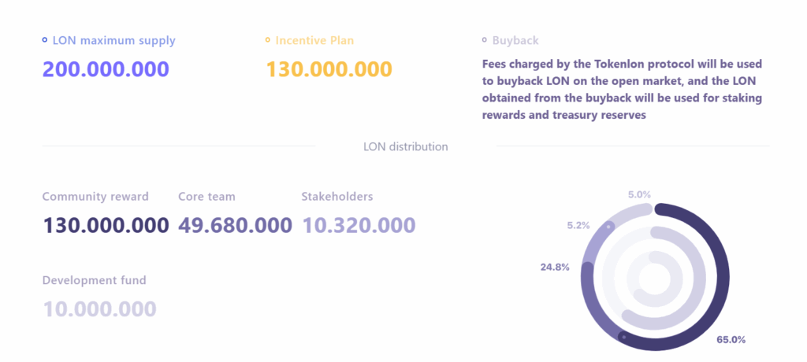The height and width of the screenshot is (362, 807).
Task: Click the Development fund amount 10.000.000
Action: [99, 308]
